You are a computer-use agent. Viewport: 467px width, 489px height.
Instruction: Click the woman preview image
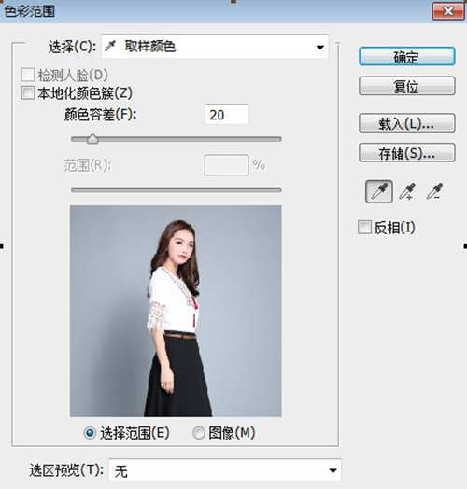point(176,311)
